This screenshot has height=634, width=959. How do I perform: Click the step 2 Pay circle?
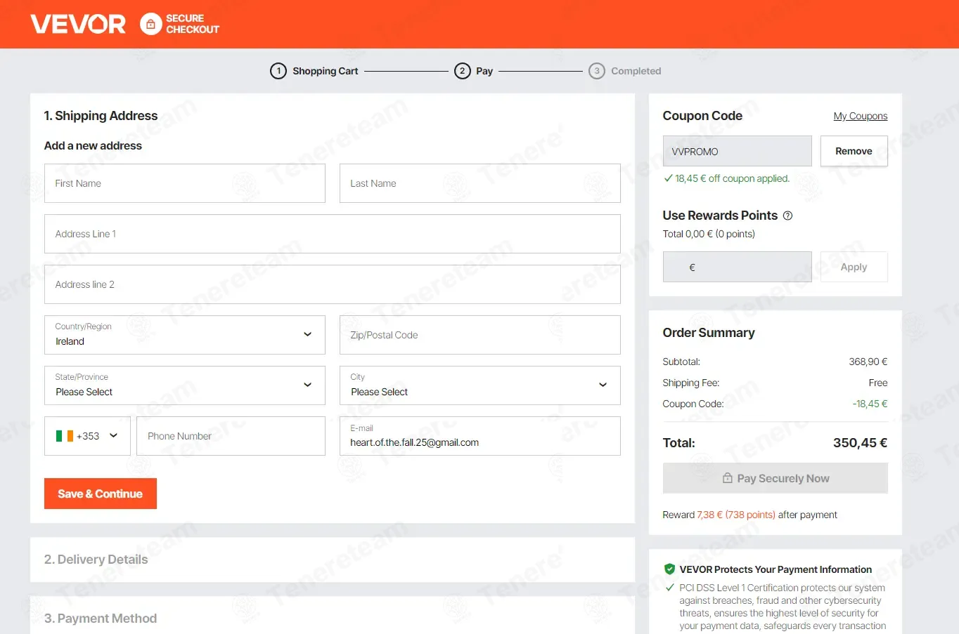pyautogui.click(x=463, y=71)
